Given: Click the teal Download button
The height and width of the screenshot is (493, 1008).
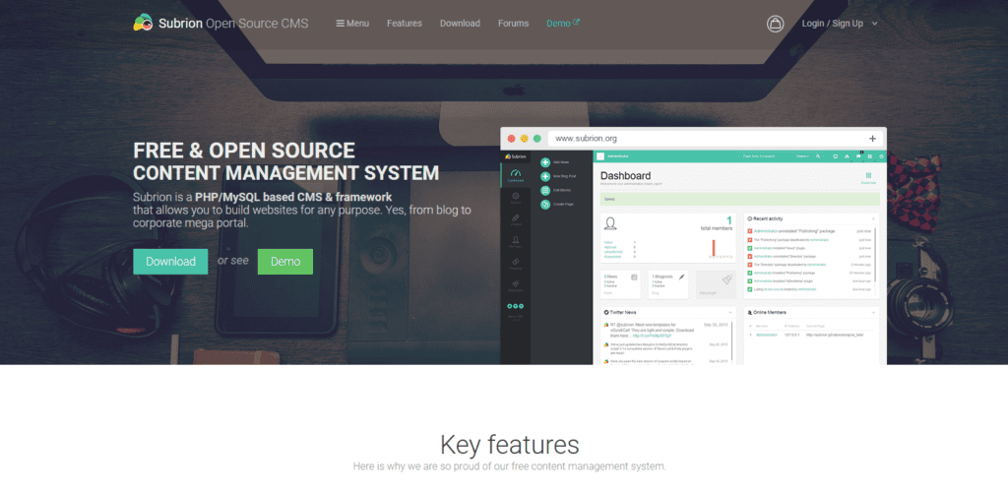Looking at the screenshot, I should 170,262.
